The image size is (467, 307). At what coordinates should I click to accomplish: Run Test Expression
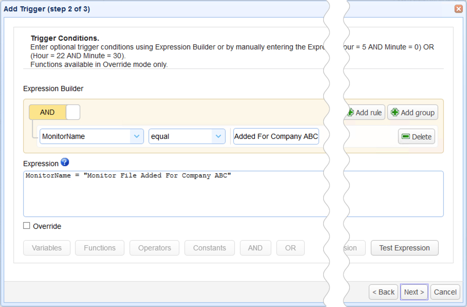click(404, 247)
